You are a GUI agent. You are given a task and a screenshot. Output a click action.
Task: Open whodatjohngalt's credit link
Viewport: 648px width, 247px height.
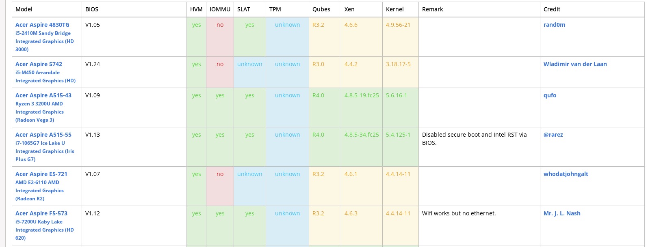[x=566, y=174]
